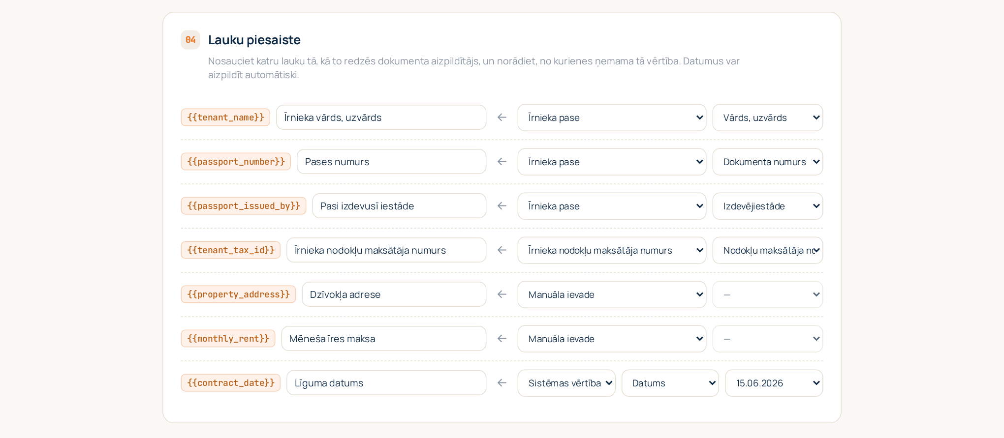Click the '04' step number badge
Screen dimensions: 1004x438
pyautogui.click(x=190, y=40)
